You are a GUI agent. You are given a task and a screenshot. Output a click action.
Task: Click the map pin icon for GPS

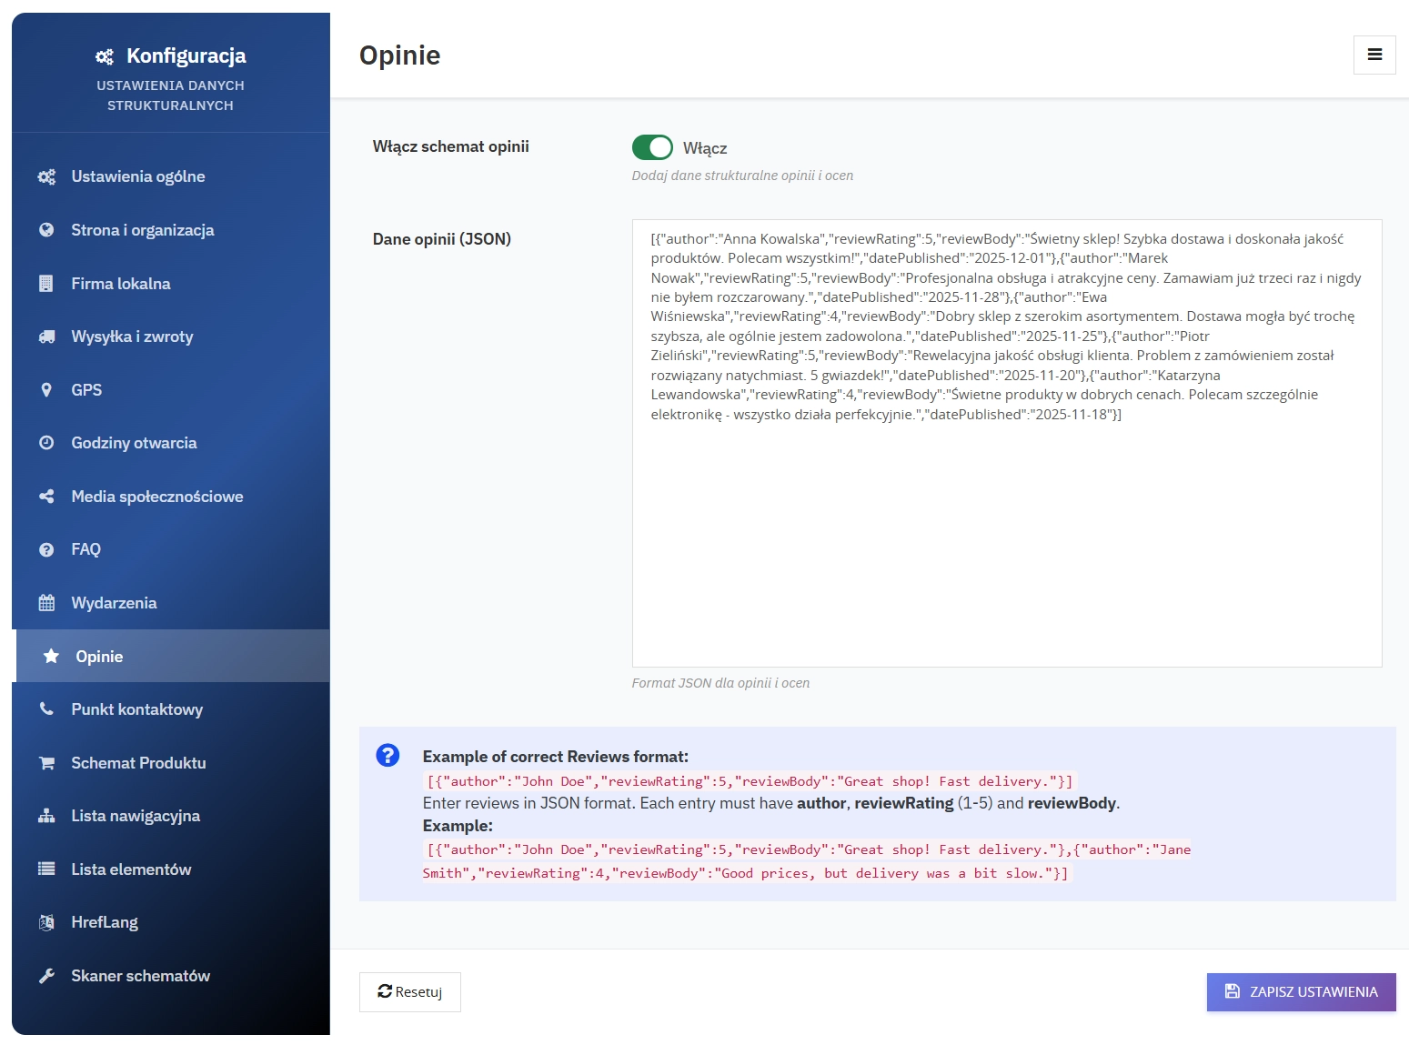(46, 390)
